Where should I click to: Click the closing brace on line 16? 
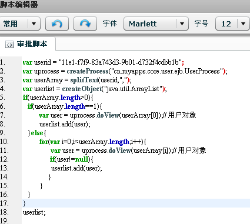[x=29, y=195]
